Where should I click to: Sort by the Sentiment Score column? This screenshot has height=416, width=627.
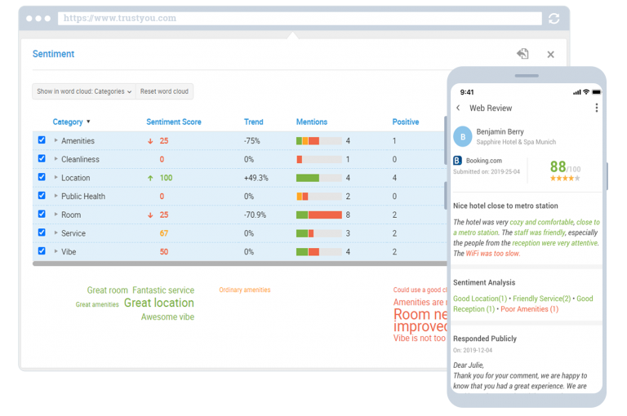[173, 122]
